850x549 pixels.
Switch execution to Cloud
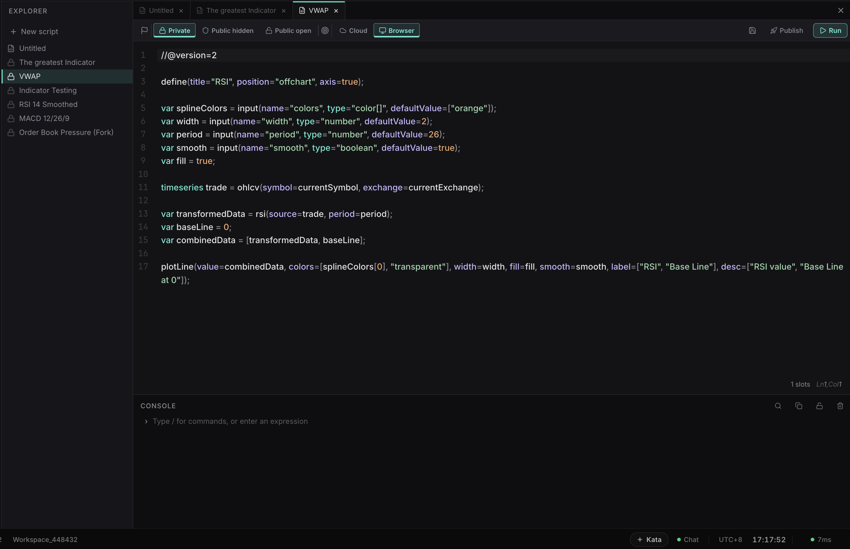coord(353,31)
